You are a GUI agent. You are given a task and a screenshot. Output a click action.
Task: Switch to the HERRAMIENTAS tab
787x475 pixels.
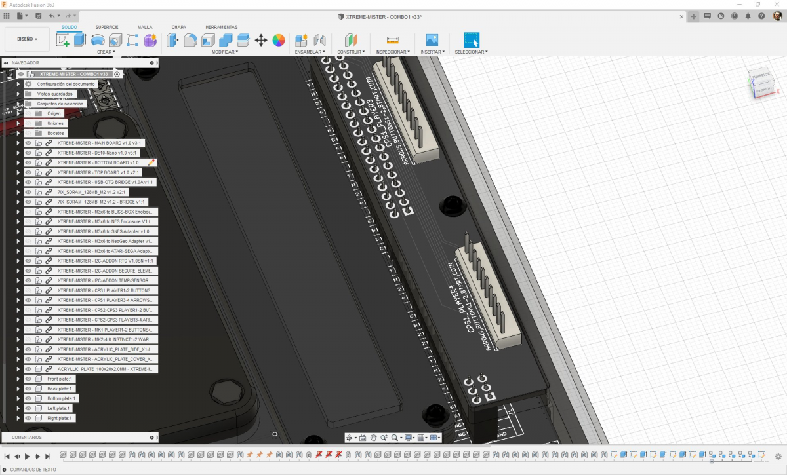point(222,27)
